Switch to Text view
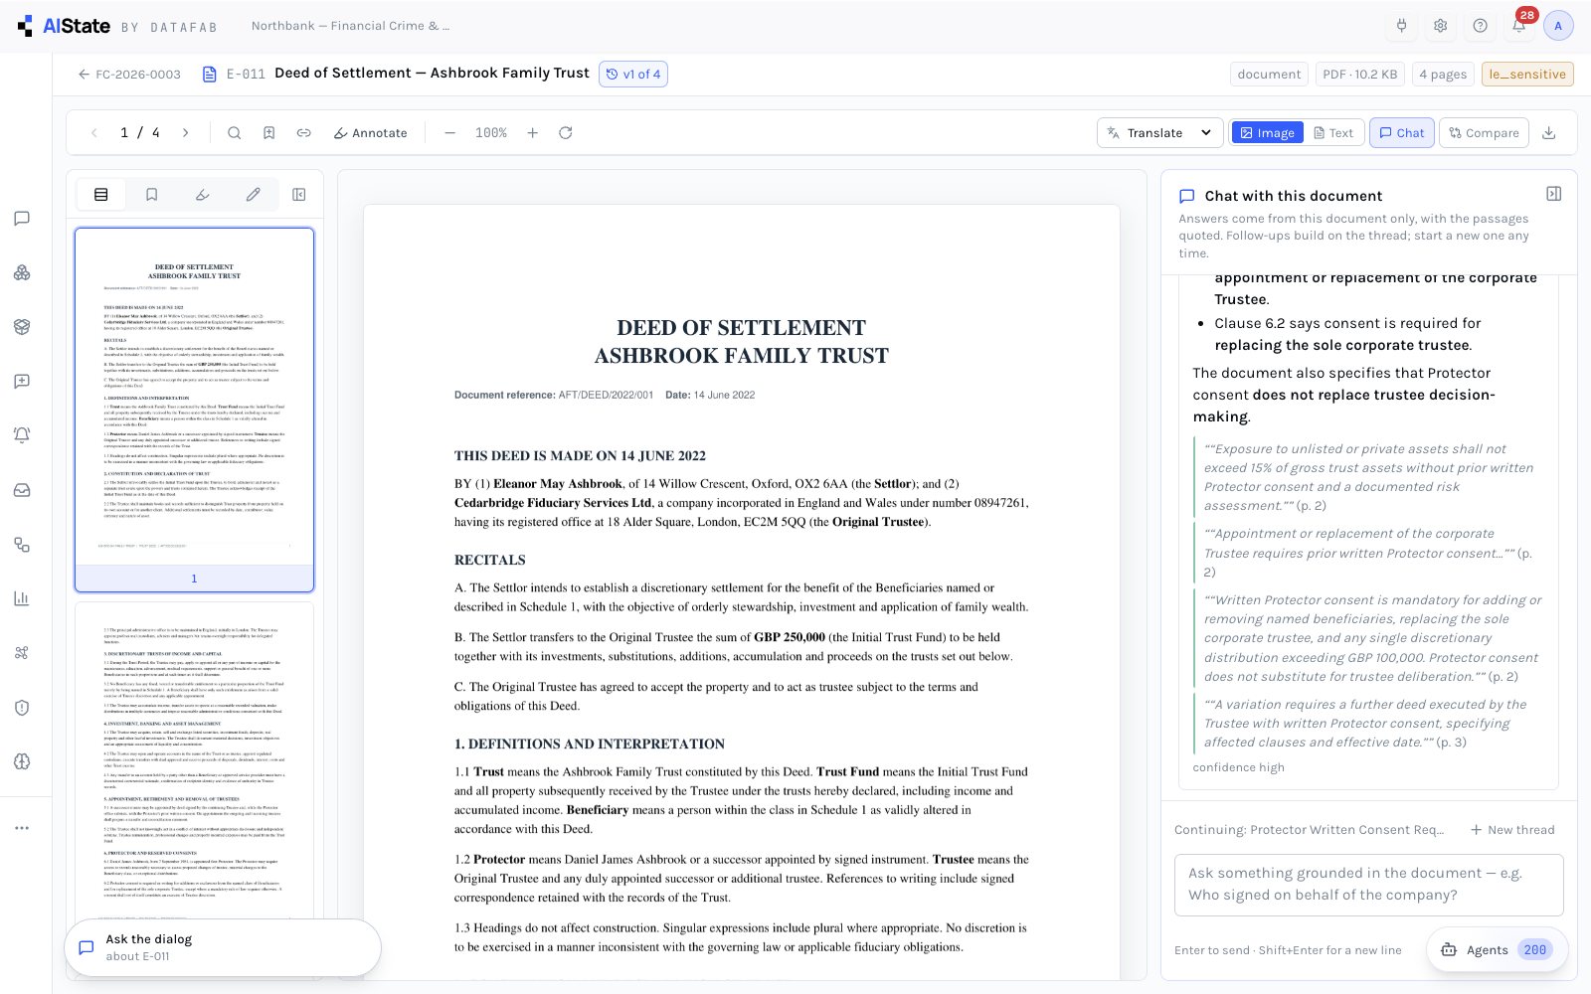This screenshot has height=994, width=1591. click(1333, 132)
